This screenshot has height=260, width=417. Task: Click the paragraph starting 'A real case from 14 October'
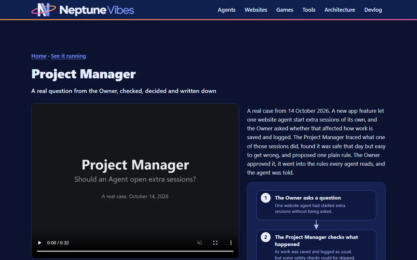click(x=316, y=142)
